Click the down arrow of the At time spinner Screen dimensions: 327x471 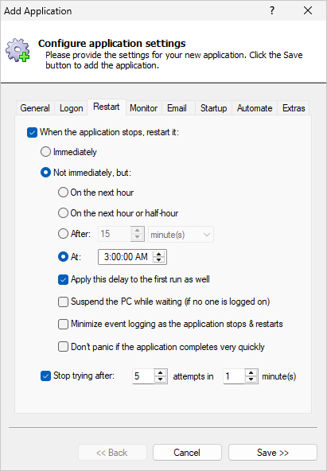[158, 260]
